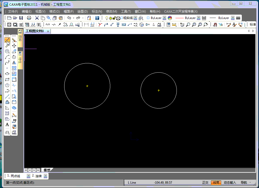Click the zoom magnifier icon
This screenshot has height=188, width=259.
click(x=188, y=25)
